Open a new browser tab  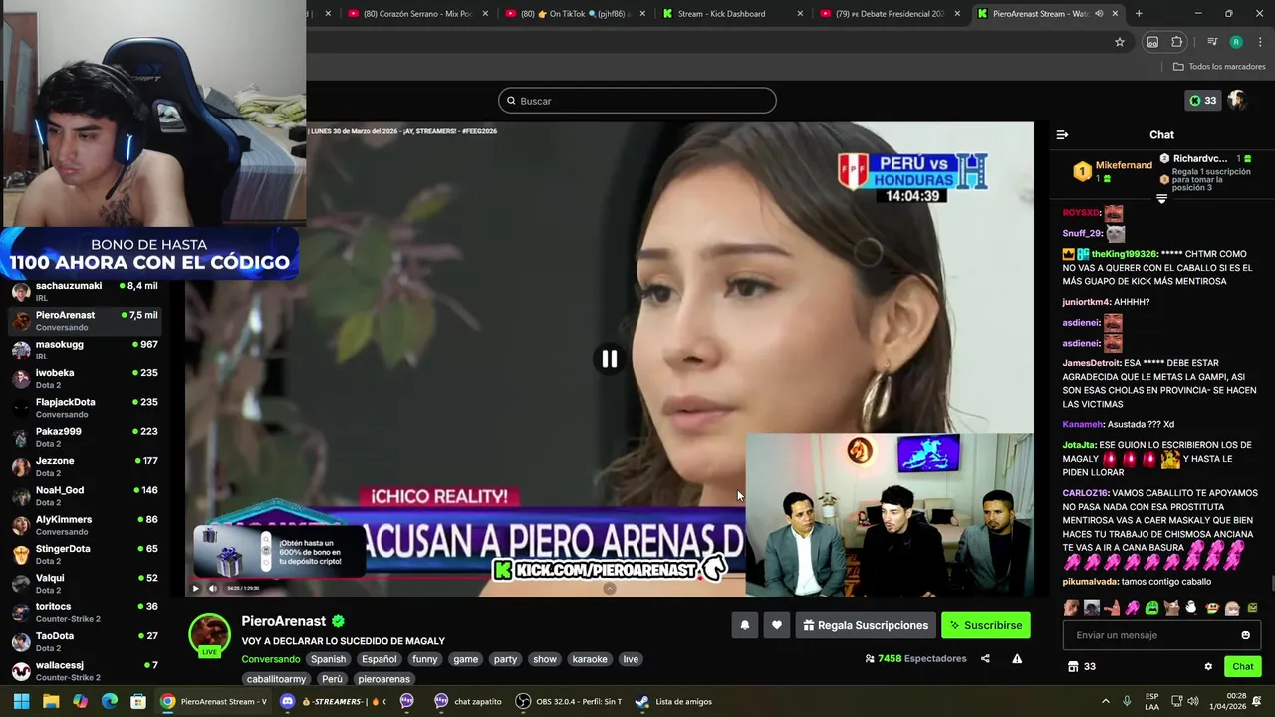click(x=1139, y=14)
